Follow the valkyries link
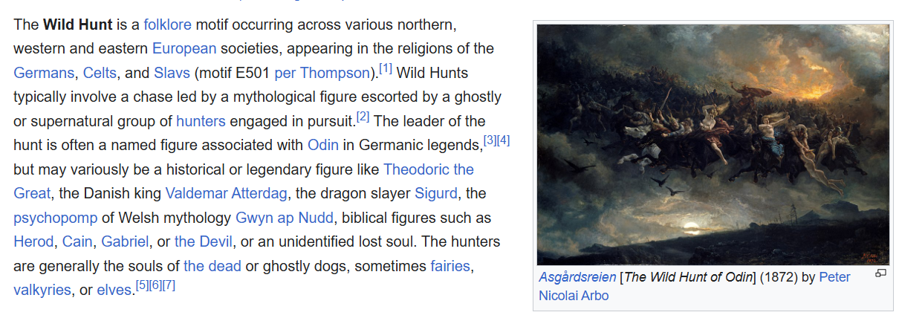 click(42, 290)
